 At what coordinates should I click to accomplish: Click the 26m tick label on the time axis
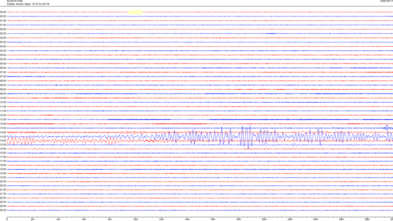(x=341, y=219)
